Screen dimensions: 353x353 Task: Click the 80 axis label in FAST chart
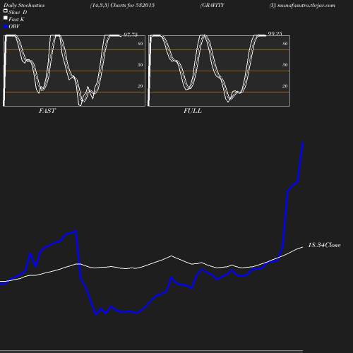[x=140, y=44]
